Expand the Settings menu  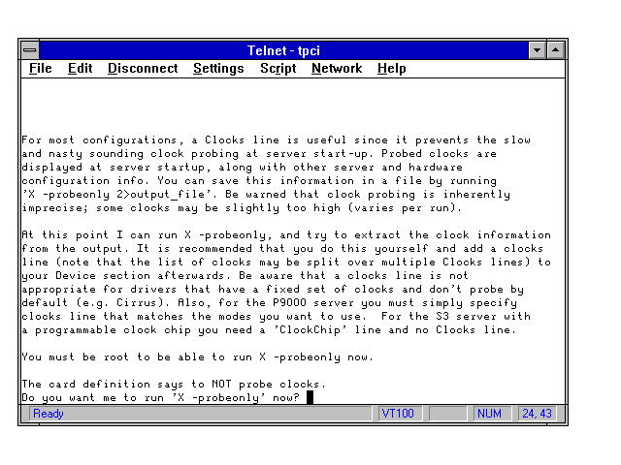[218, 69]
